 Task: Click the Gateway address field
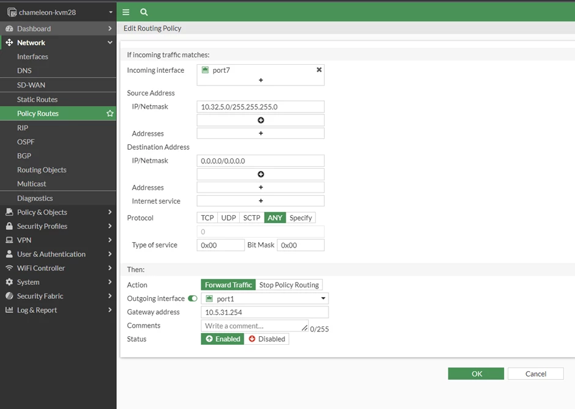(264, 312)
